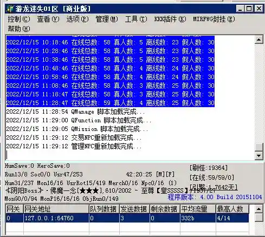Select log line at 10:28:46
Image resolution: width=265 pixels, height=237 pixels.
(x=110, y=51)
